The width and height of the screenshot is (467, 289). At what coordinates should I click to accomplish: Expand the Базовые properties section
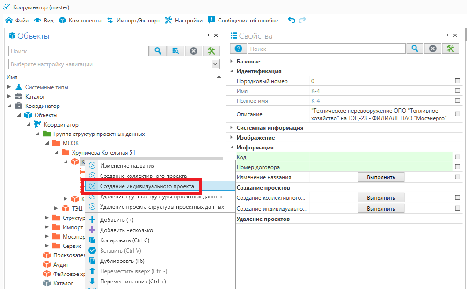point(232,62)
